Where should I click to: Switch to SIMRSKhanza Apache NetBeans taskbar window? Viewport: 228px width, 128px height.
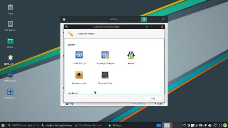pyautogui.click(x=24, y=126)
